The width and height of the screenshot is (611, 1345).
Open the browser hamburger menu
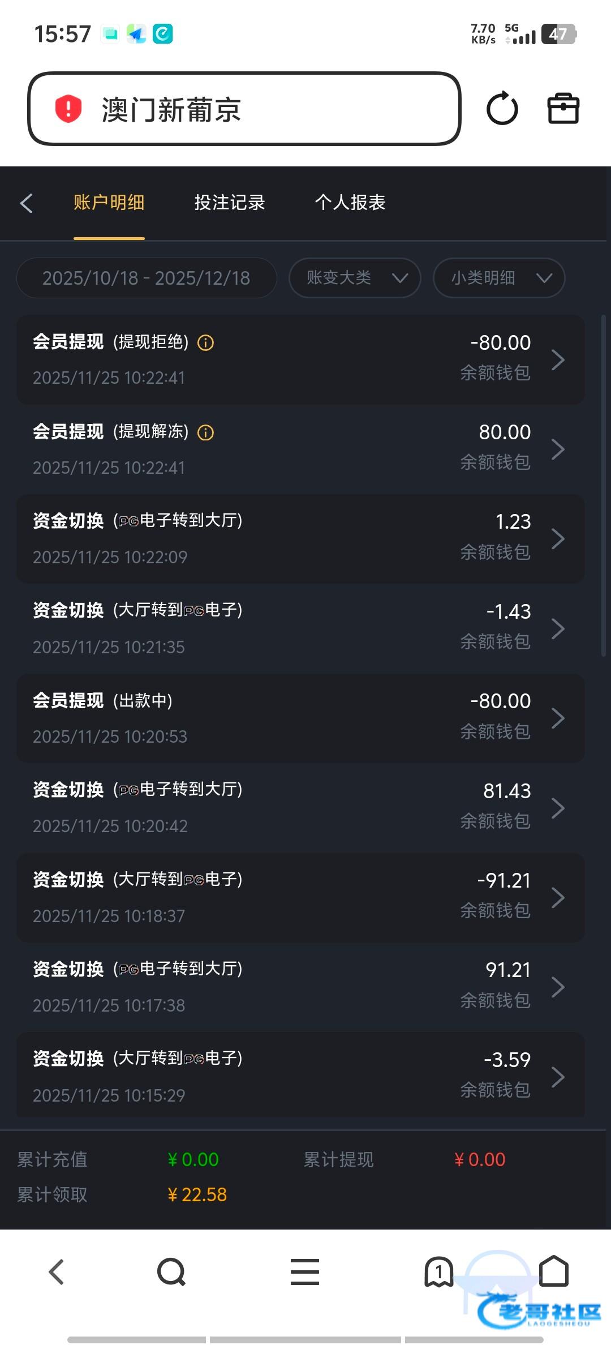coord(305,1273)
